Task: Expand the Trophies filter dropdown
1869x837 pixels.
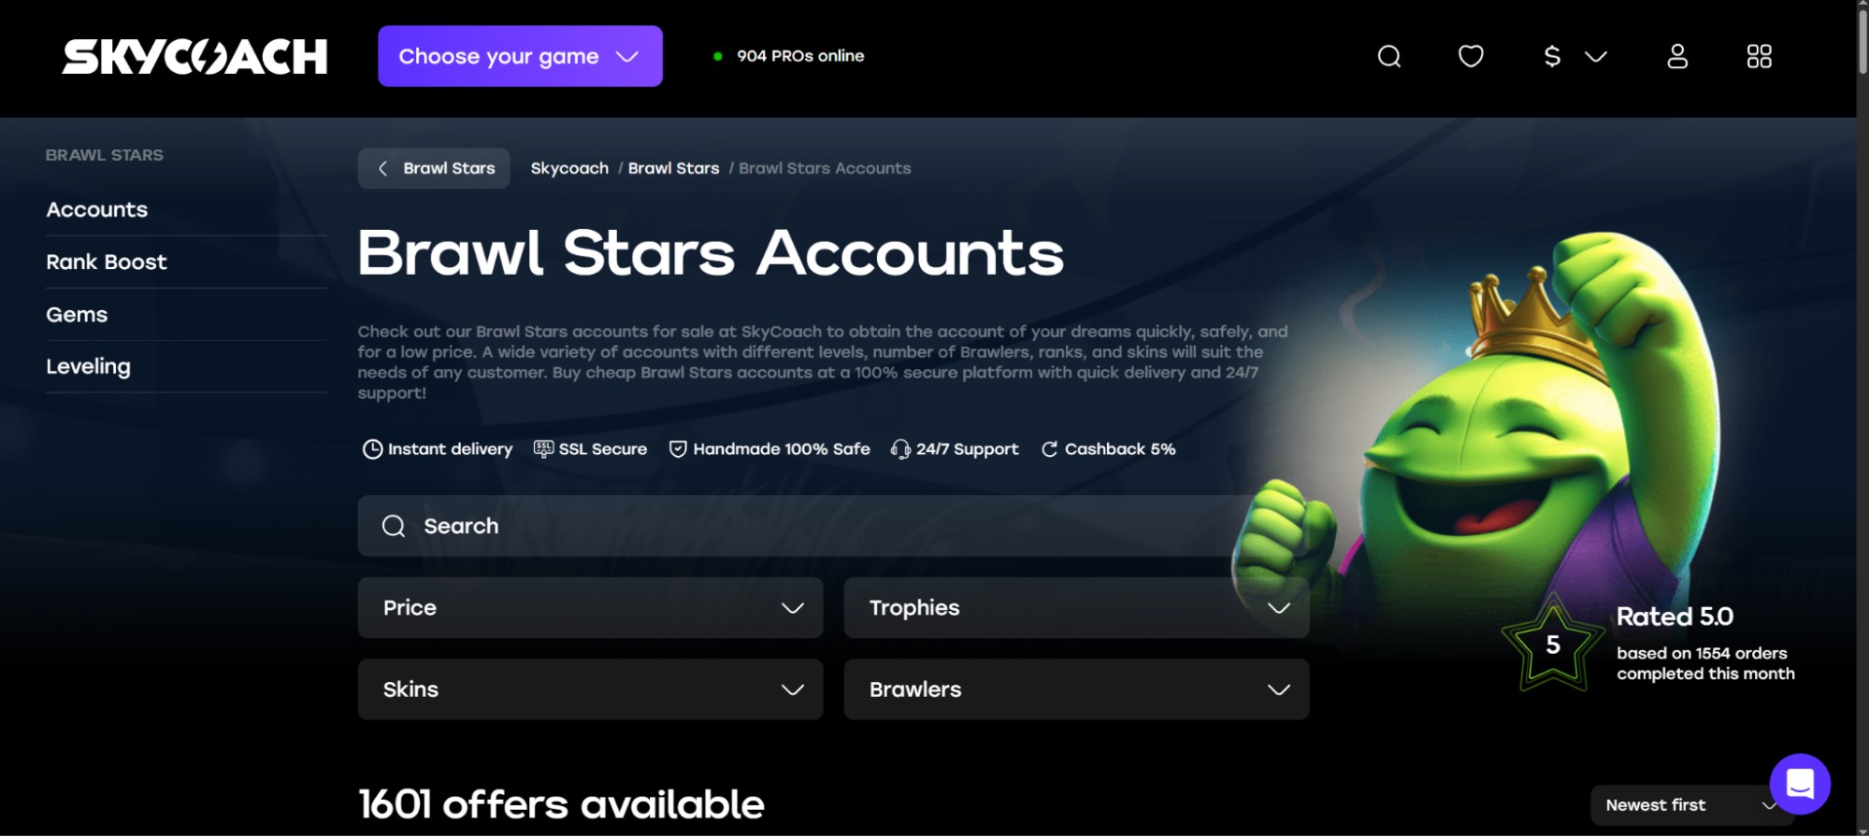Action: point(1076,608)
